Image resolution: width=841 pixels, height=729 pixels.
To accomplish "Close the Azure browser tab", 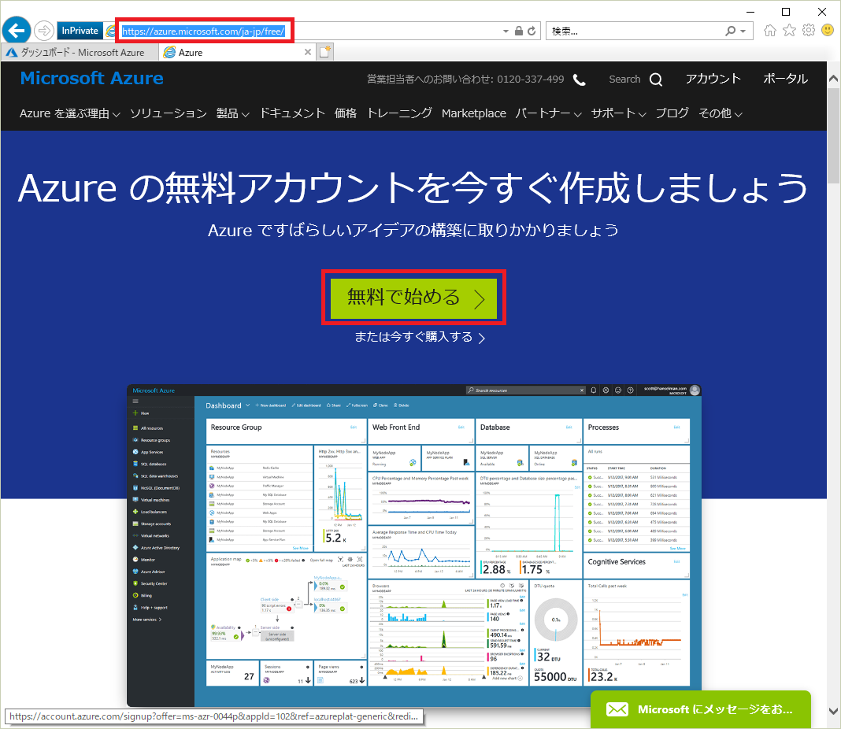I will pos(308,52).
